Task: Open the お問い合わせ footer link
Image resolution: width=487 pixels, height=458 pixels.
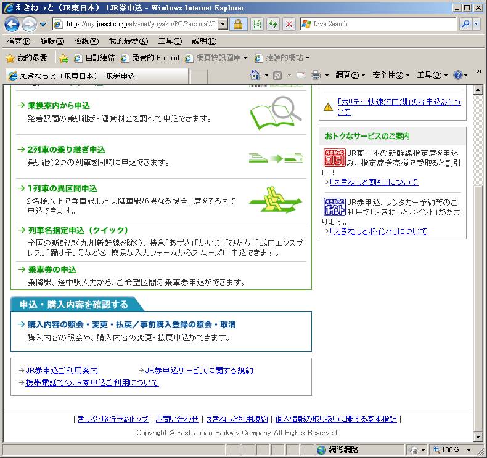Action: [177, 419]
